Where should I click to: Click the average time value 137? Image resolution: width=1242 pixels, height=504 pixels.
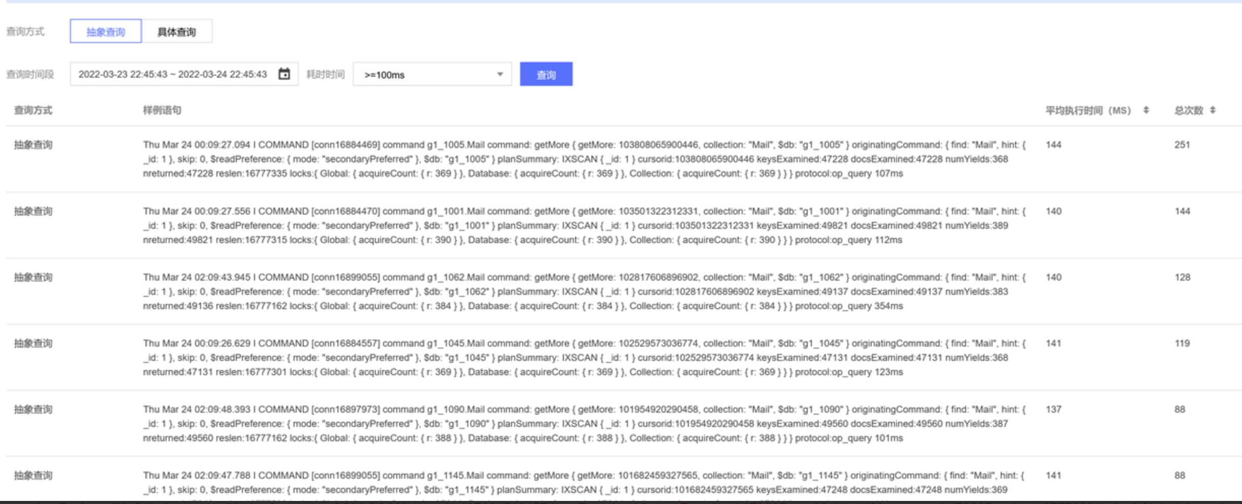1053,409
